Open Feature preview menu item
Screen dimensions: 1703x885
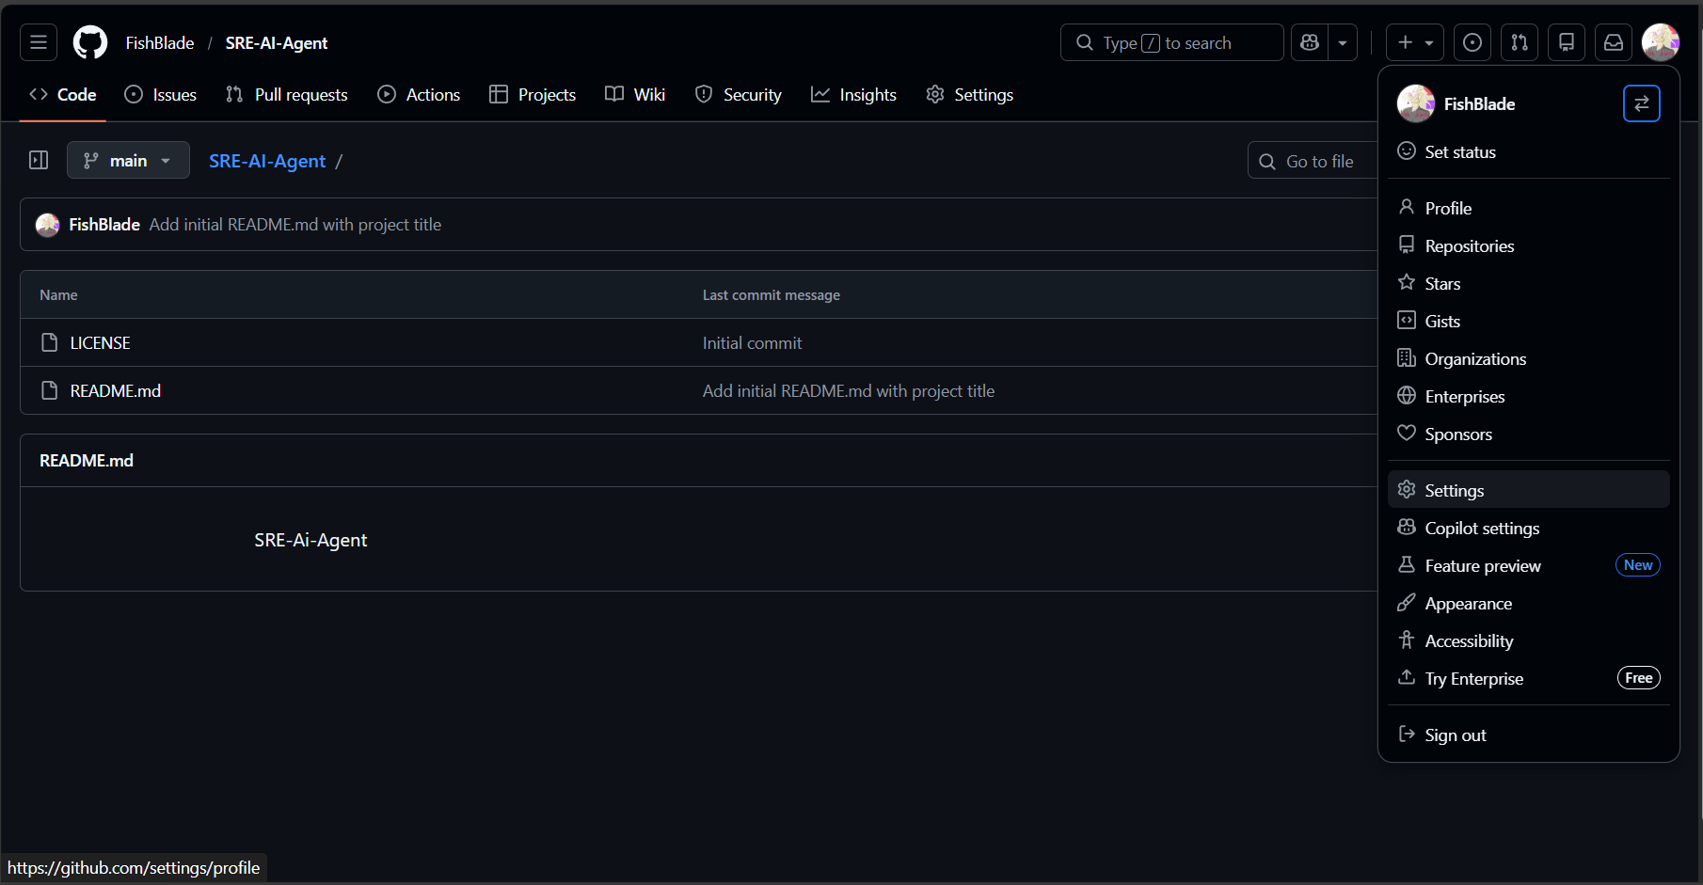point(1528,565)
